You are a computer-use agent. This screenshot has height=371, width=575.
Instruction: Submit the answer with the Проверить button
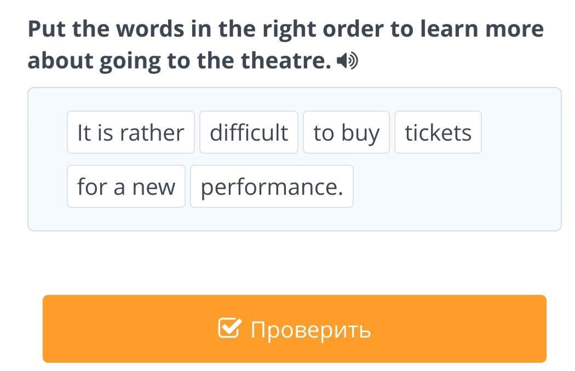point(295,329)
